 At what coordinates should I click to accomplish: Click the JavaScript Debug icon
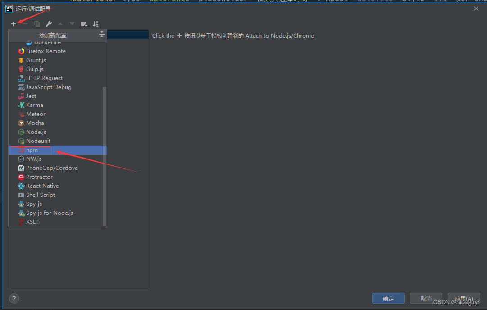[x=21, y=87]
